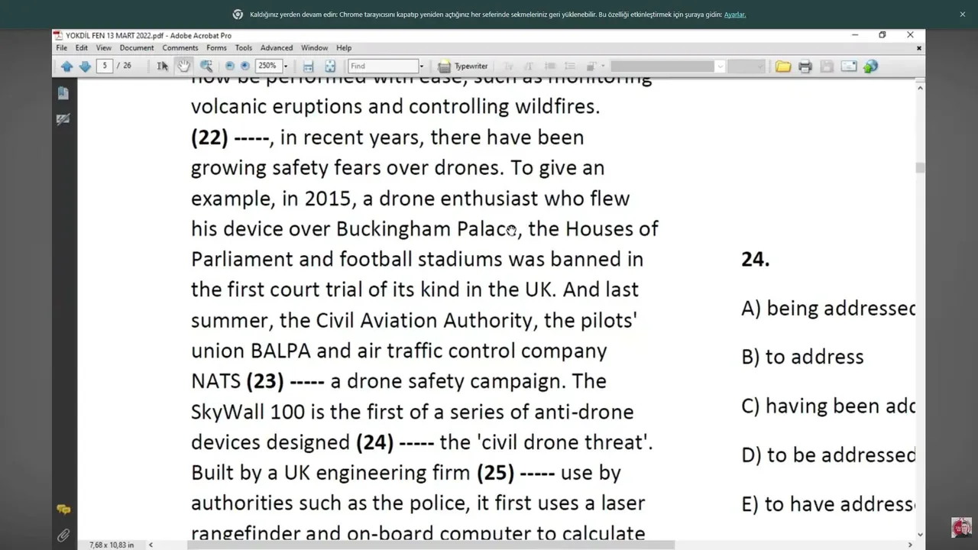Click the vertical scrollbar up arrow
Viewport: 978px width, 550px height.
pyautogui.click(x=920, y=88)
